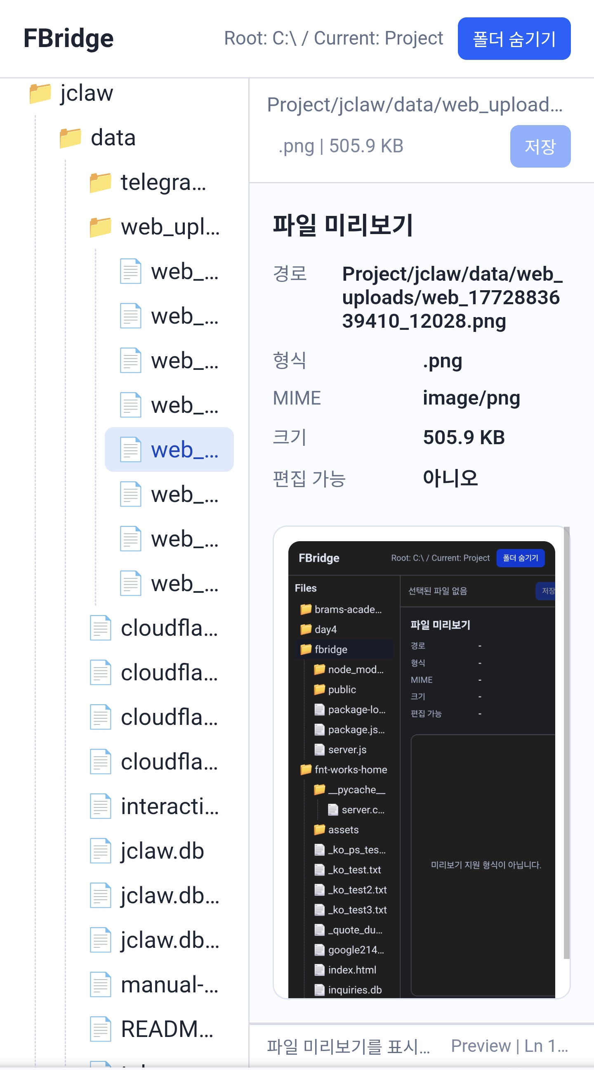The width and height of the screenshot is (594, 1070).
Task: Open the manual-... file icon
Action: coord(101,985)
